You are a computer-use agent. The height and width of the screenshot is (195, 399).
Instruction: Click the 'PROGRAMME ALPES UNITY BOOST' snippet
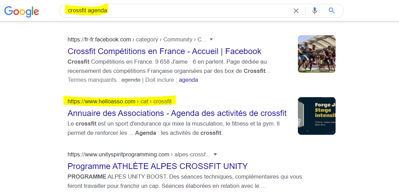[184, 181]
